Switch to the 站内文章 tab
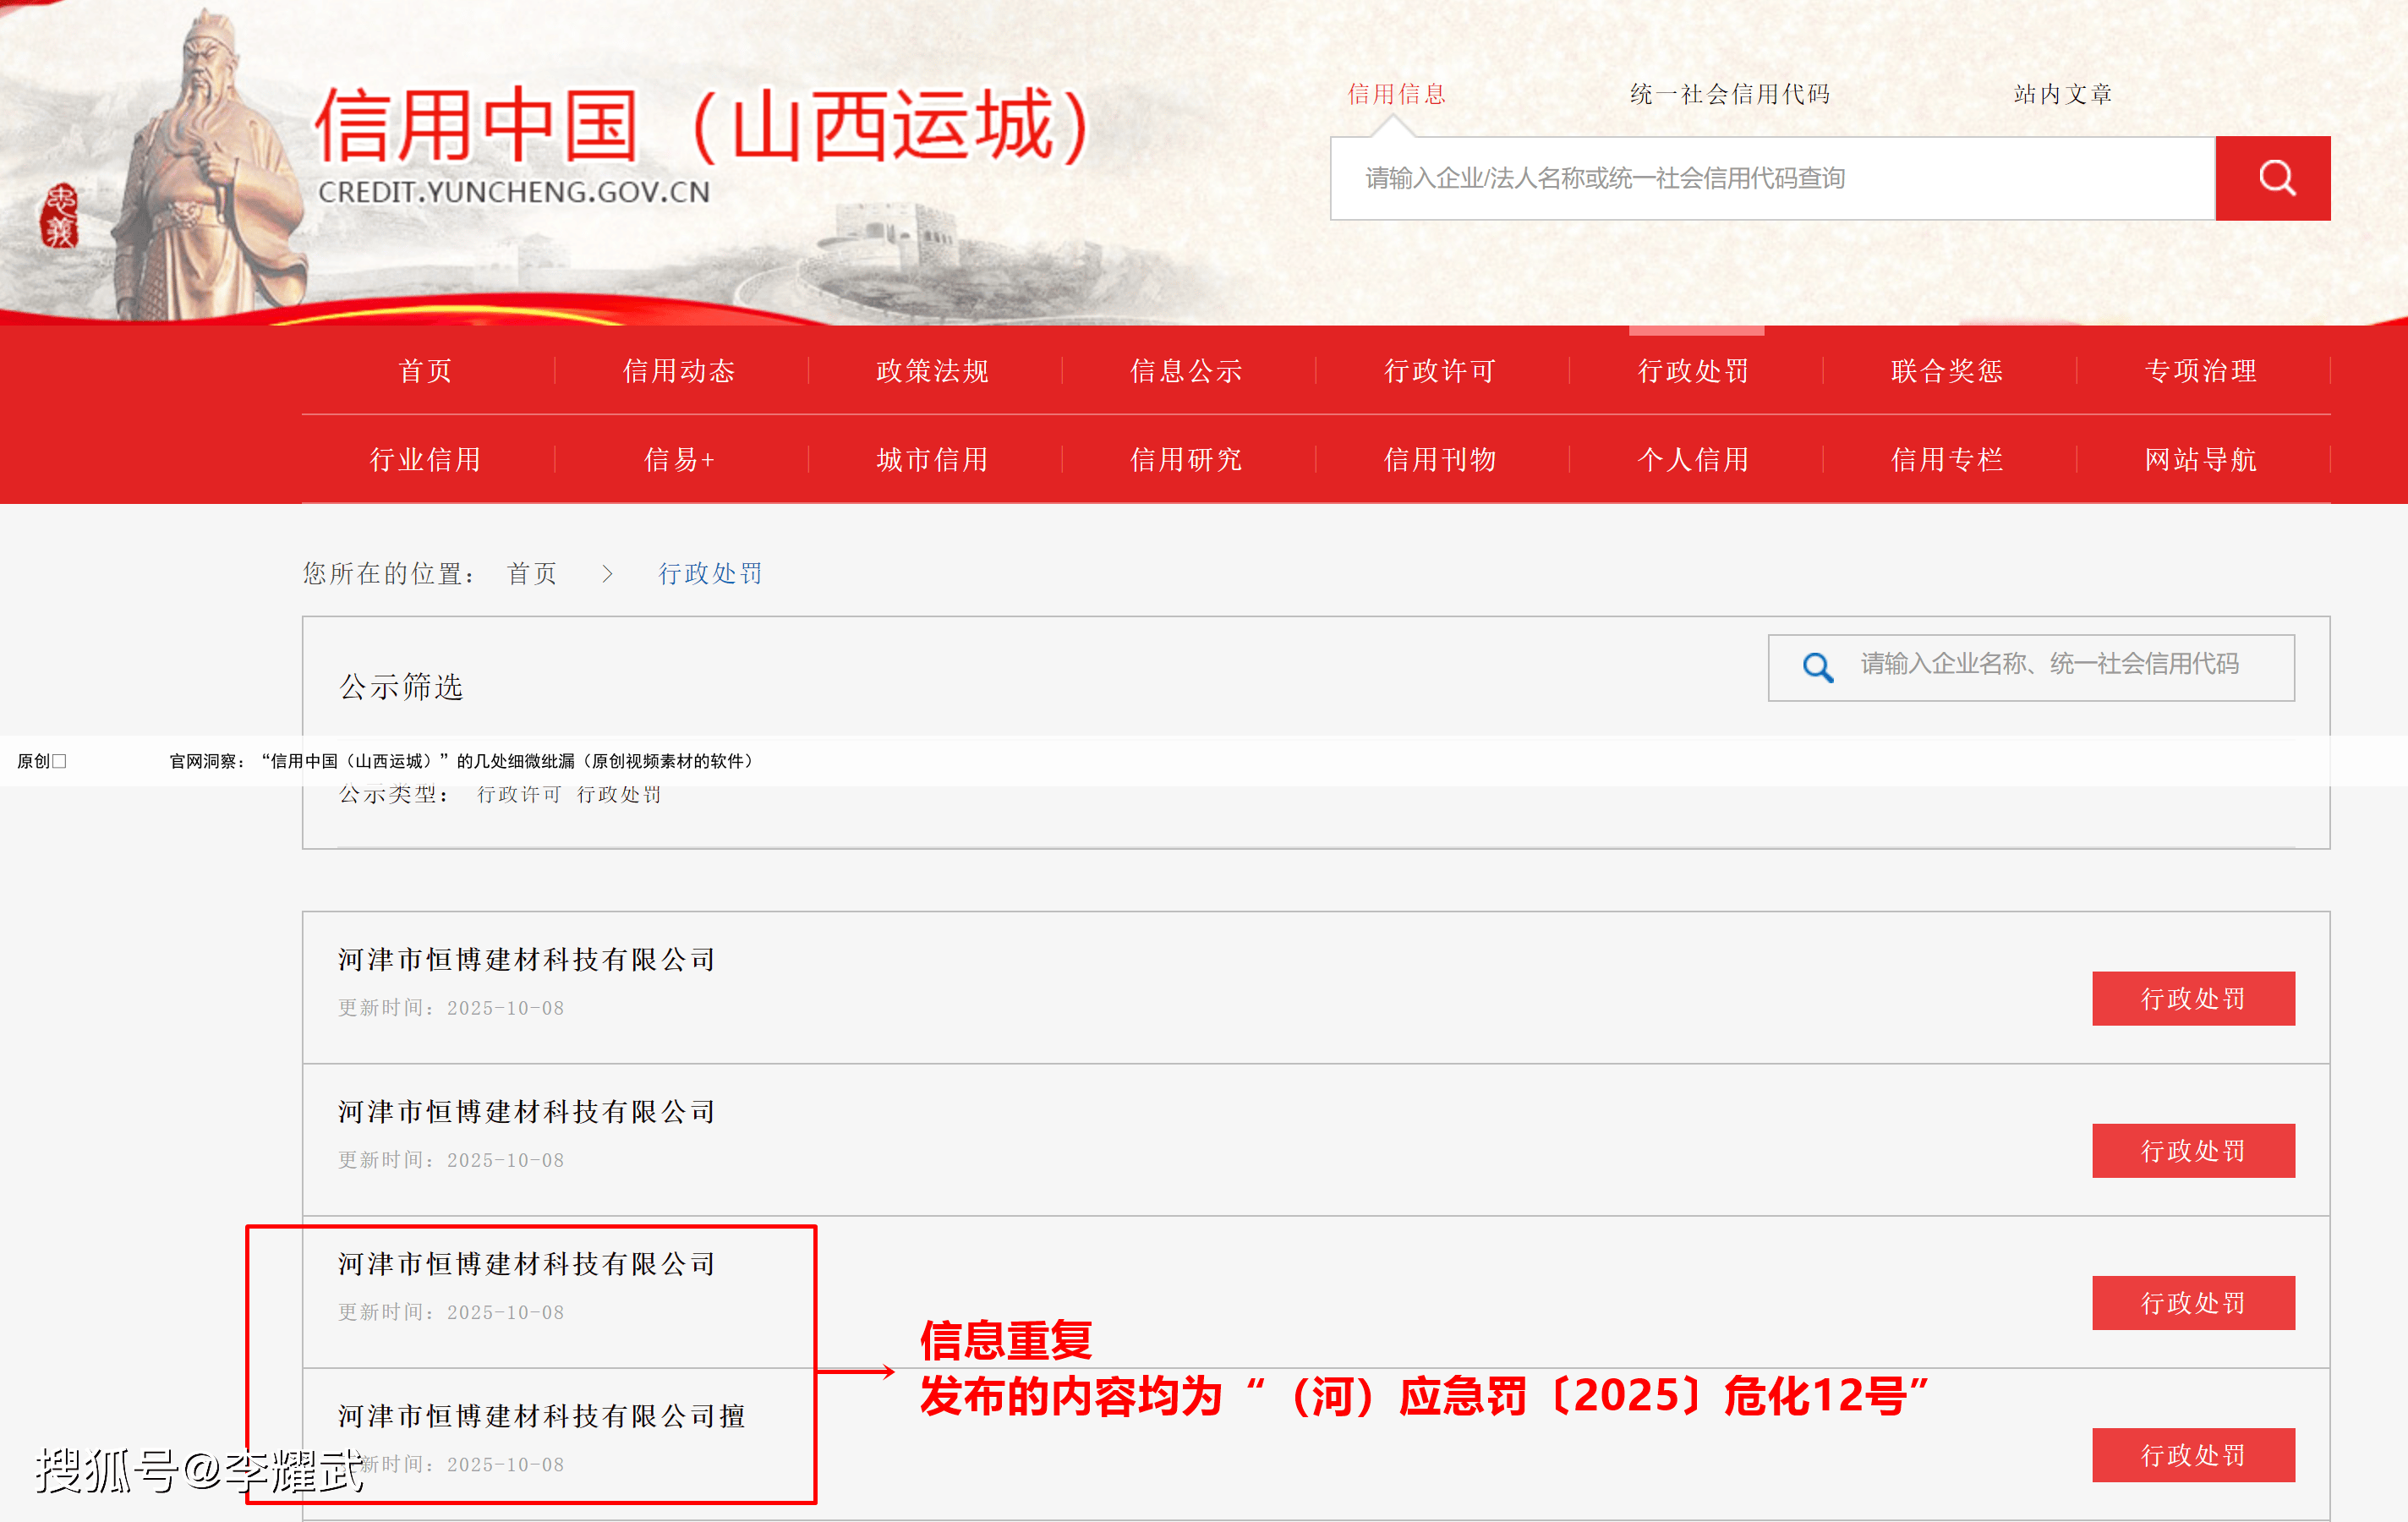The width and height of the screenshot is (2408, 1522). click(x=2062, y=93)
